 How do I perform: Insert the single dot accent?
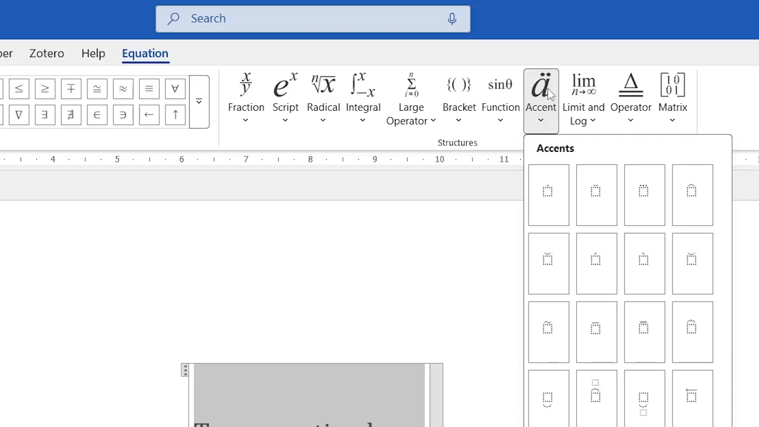549,195
